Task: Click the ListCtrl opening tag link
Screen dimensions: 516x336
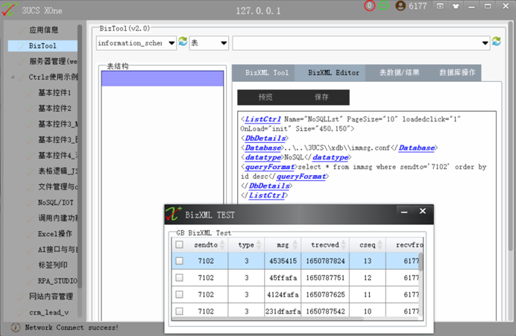Action: point(262,119)
